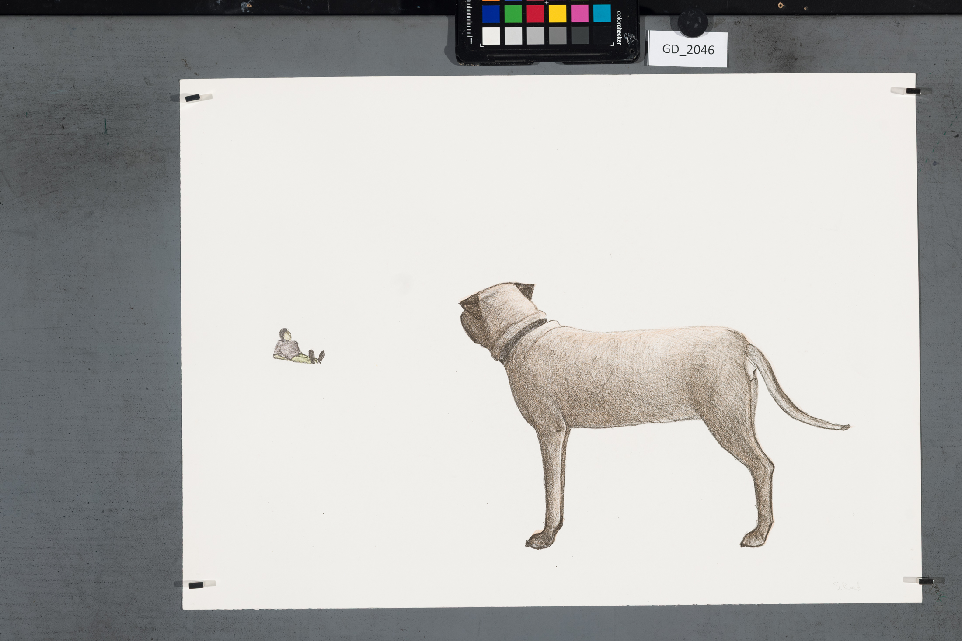Click the green color checker patch
This screenshot has width=962, height=641.
point(513,14)
